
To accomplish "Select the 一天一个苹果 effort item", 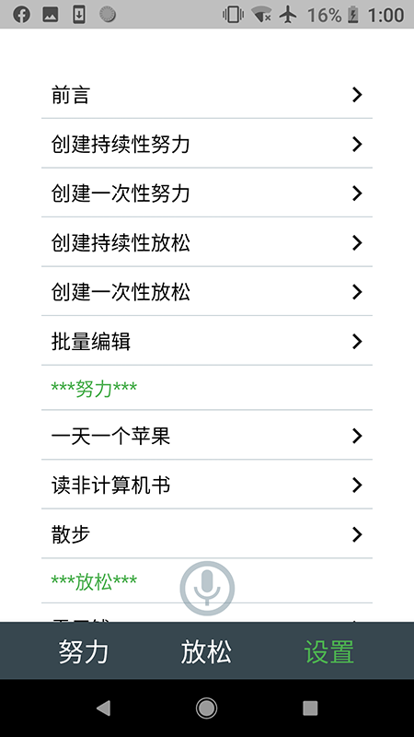I will pos(207,435).
